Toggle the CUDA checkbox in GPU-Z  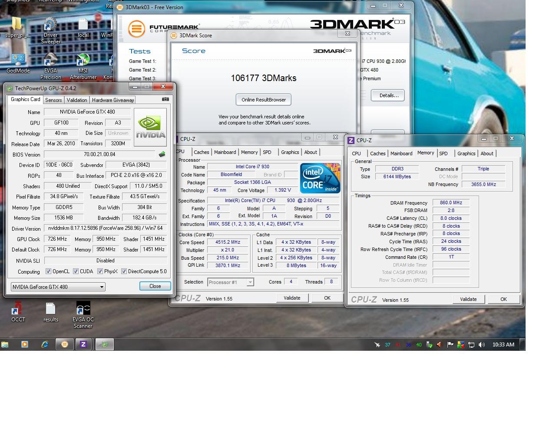click(x=76, y=271)
